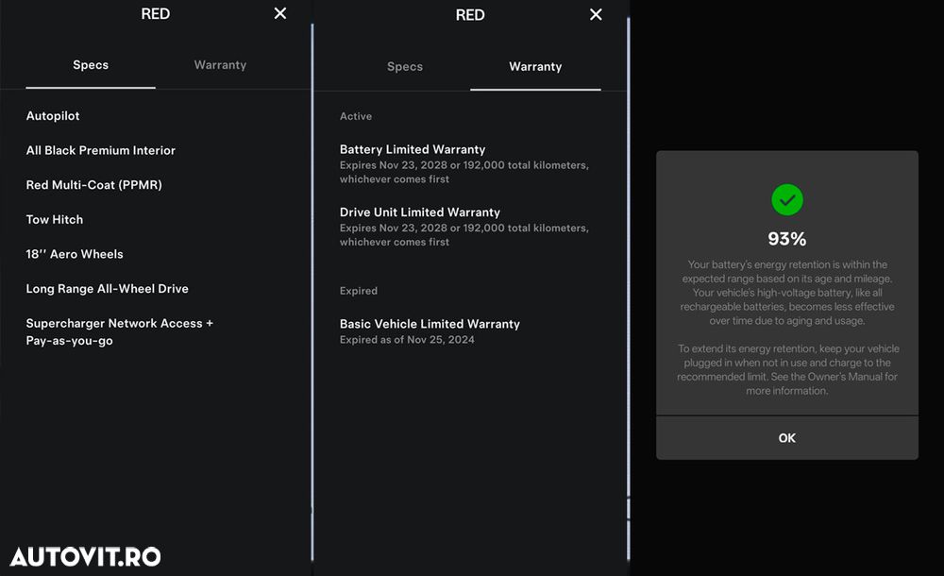
Task: Click the green checkmark icon above 93%
Action: click(x=787, y=200)
